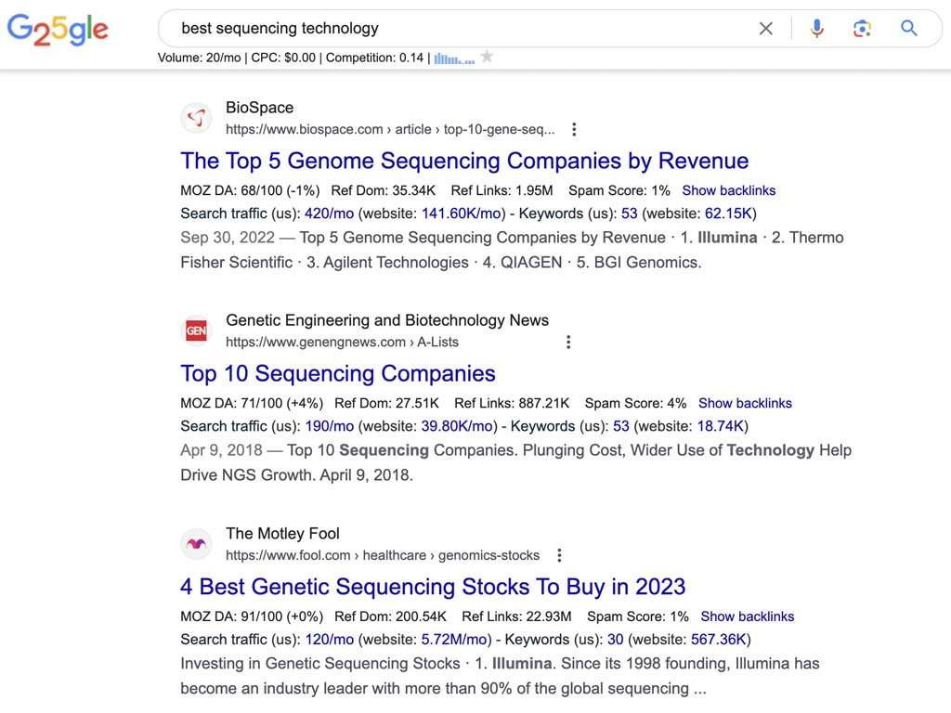Clear the query with the X icon
Viewport: 951px width, 713px height.
pos(765,28)
